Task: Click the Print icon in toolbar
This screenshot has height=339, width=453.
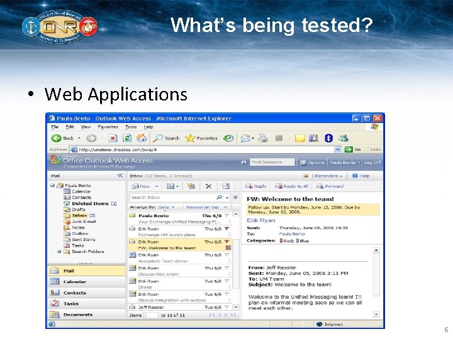Action: 263,138
